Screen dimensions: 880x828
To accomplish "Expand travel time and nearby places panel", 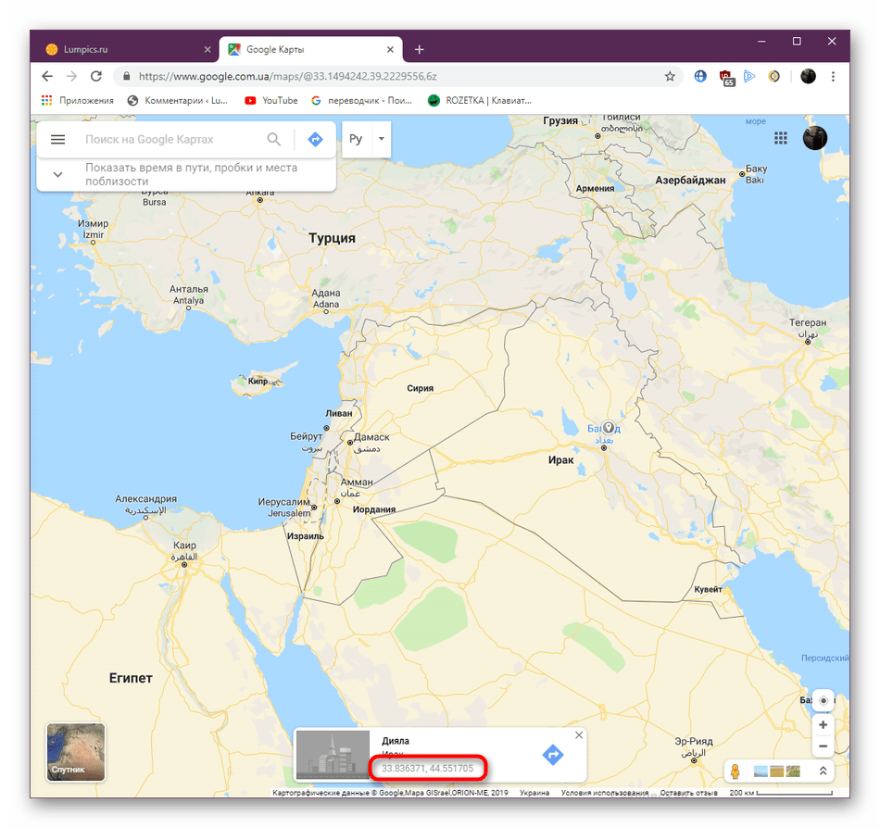I will pos(57,174).
